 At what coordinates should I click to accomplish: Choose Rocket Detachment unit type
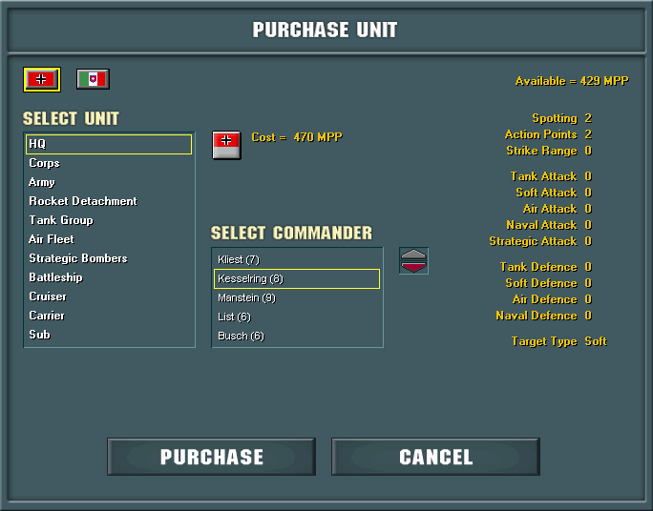tap(83, 201)
